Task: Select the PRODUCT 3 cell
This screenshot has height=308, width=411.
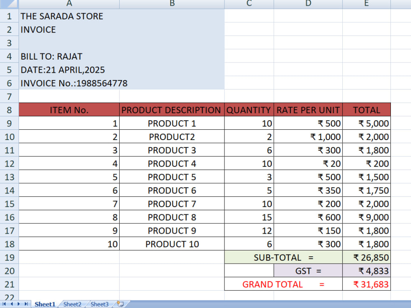Action: click(172, 150)
